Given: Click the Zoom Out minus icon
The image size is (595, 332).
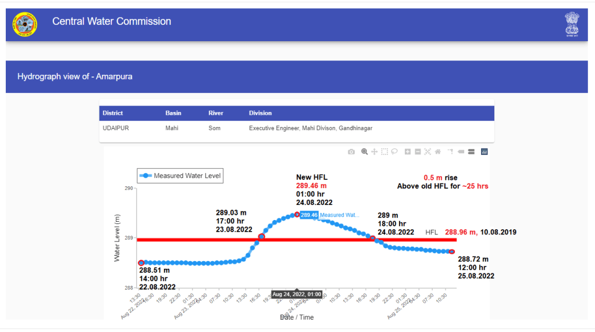Looking at the screenshot, I should pos(418,151).
